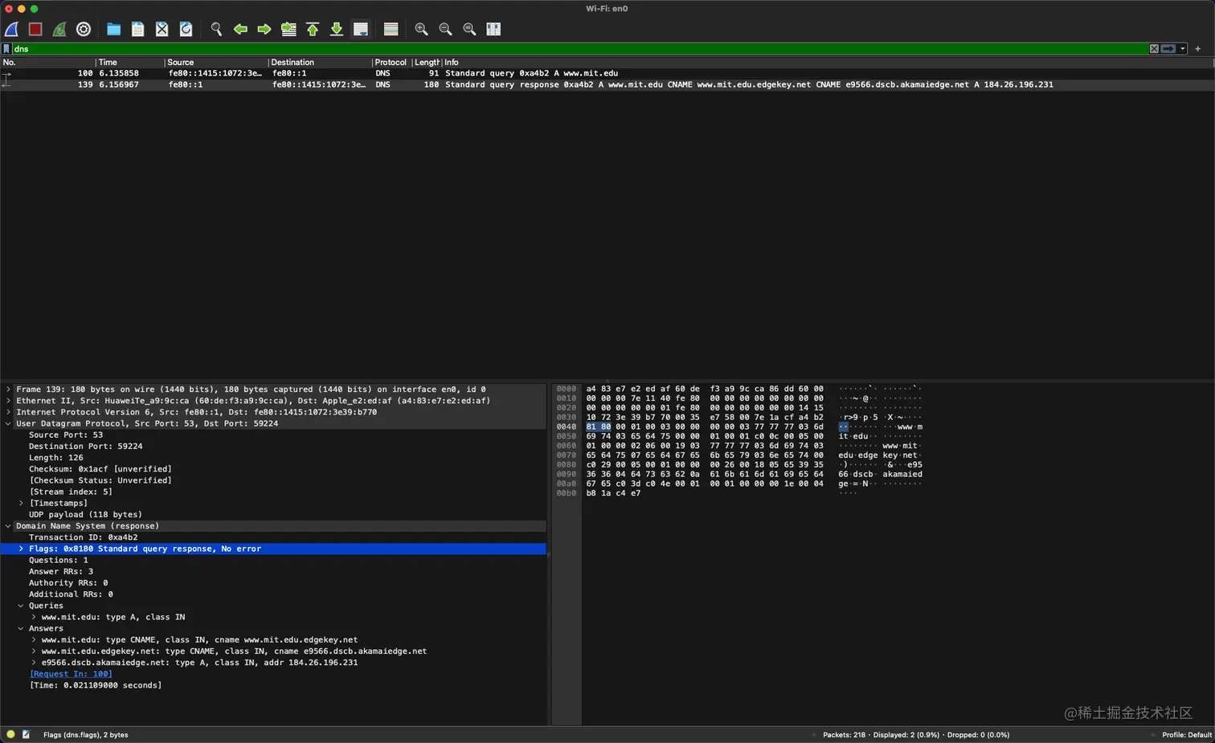Sort packets by the Source column
Image resolution: width=1215 pixels, height=743 pixels.
click(x=215, y=62)
